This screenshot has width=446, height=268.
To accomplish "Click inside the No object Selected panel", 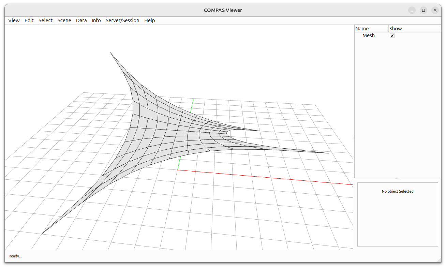I will tap(398, 214).
